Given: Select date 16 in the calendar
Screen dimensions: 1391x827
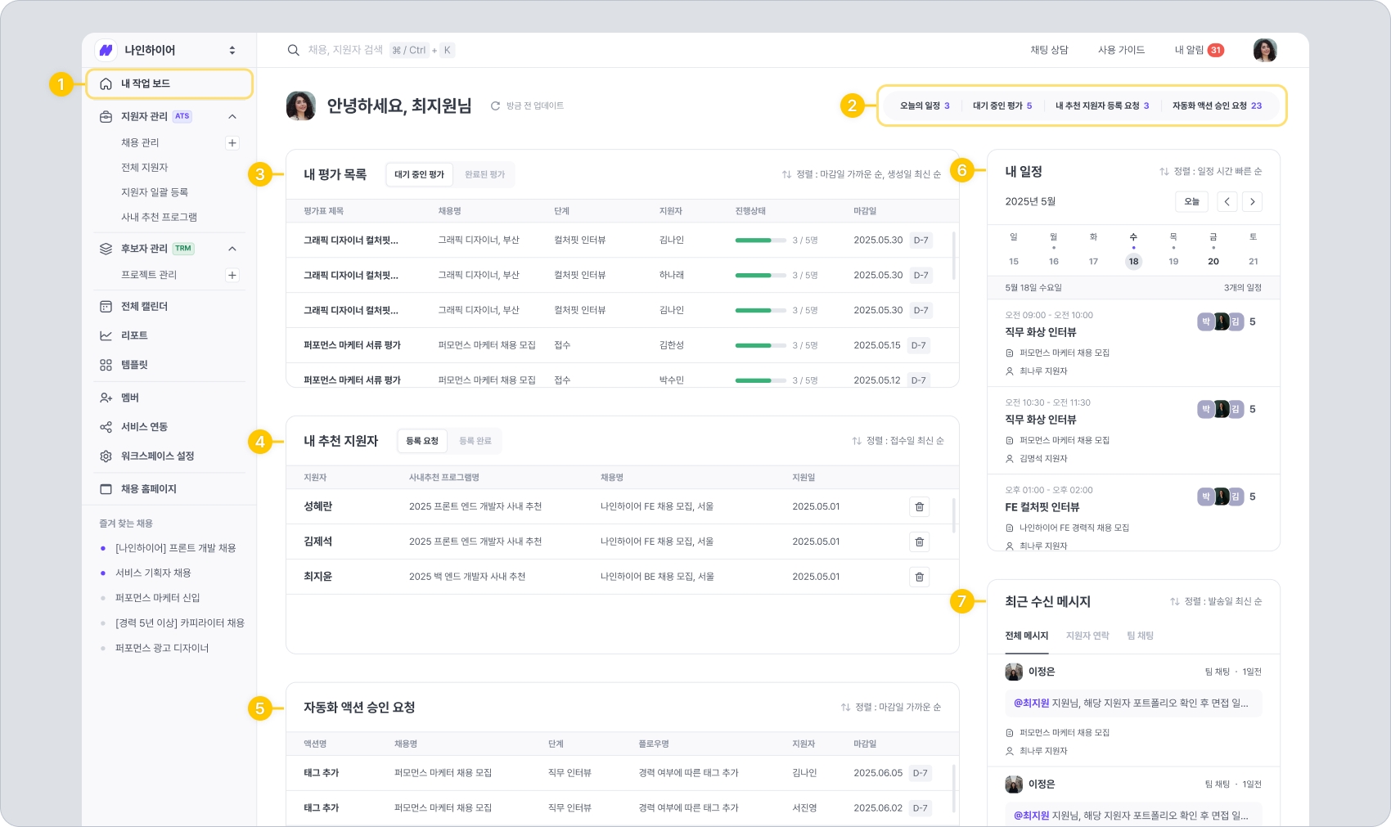Looking at the screenshot, I should (x=1054, y=262).
